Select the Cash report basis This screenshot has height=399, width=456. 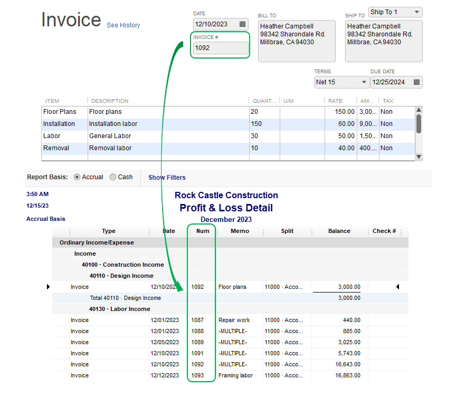[x=113, y=177]
